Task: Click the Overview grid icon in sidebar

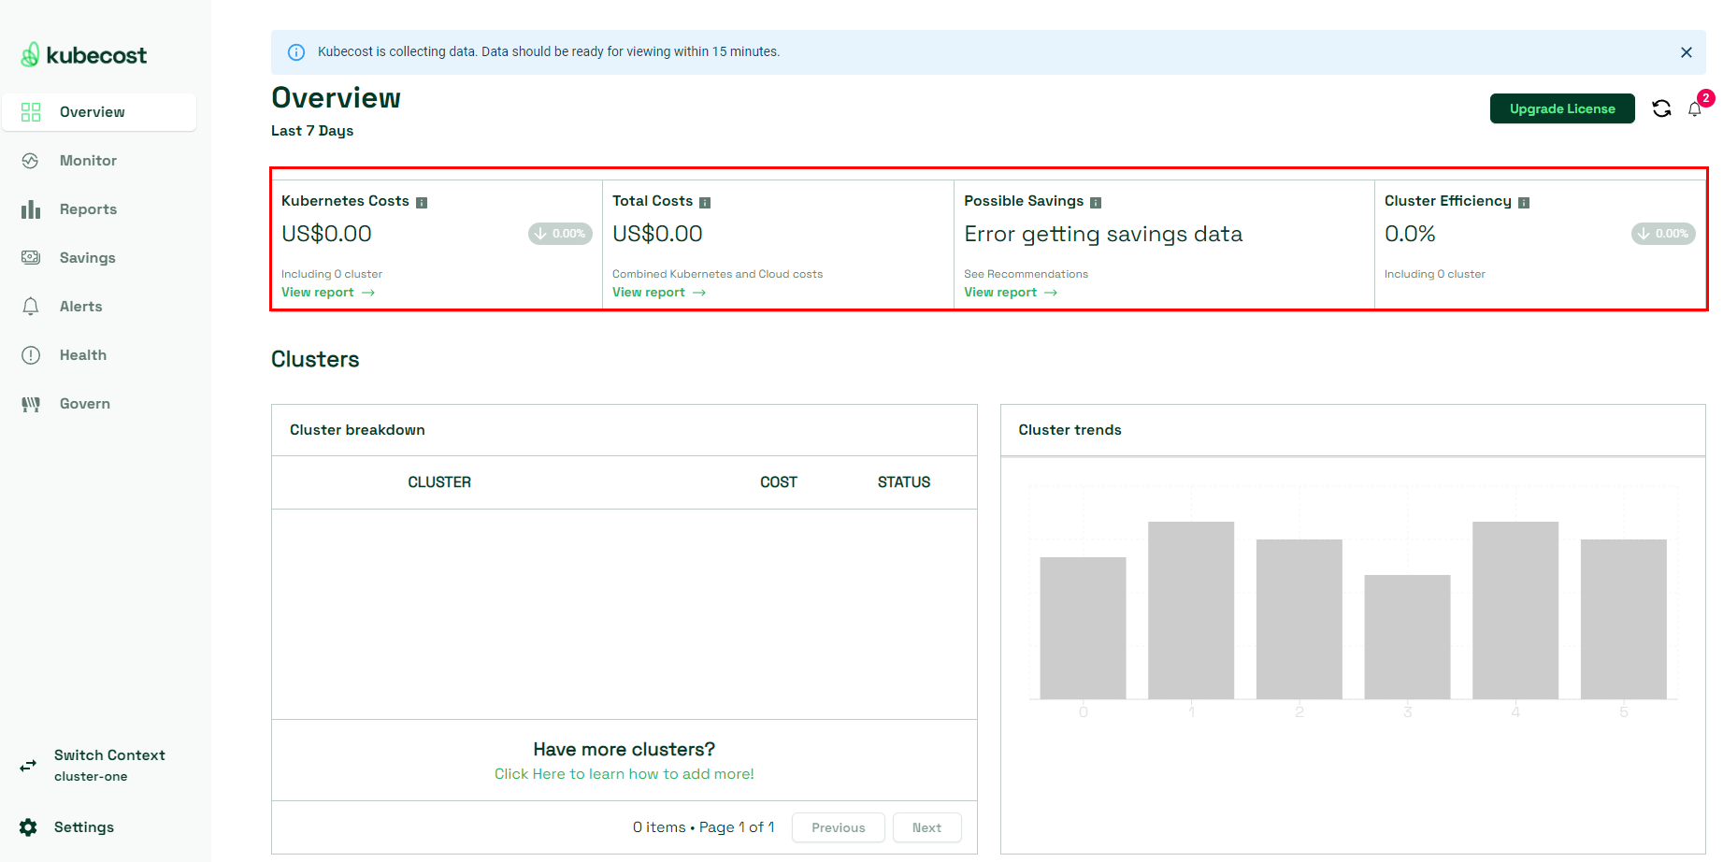Action: 31,112
